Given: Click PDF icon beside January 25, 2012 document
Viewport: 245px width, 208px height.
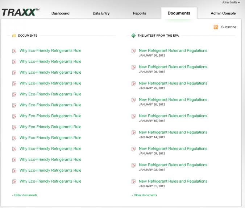Looking at the screenshot, I should coord(134,84).
